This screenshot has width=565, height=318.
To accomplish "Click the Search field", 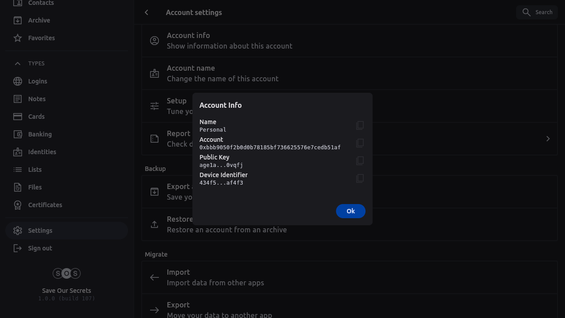I will click(x=537, y=12).
